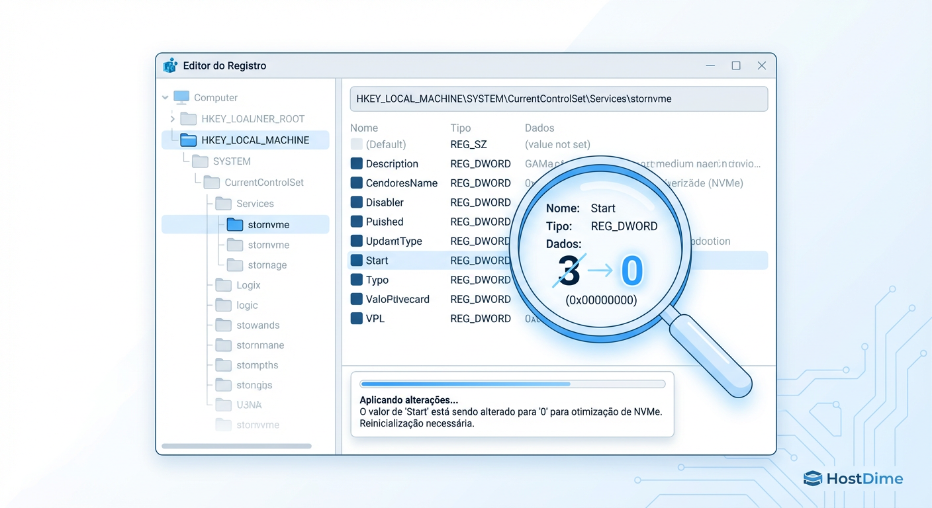The height and width of the screenshot is (508, 932).
Task: Click the stornvme folder icon in the tree
Action: (234, 224)
